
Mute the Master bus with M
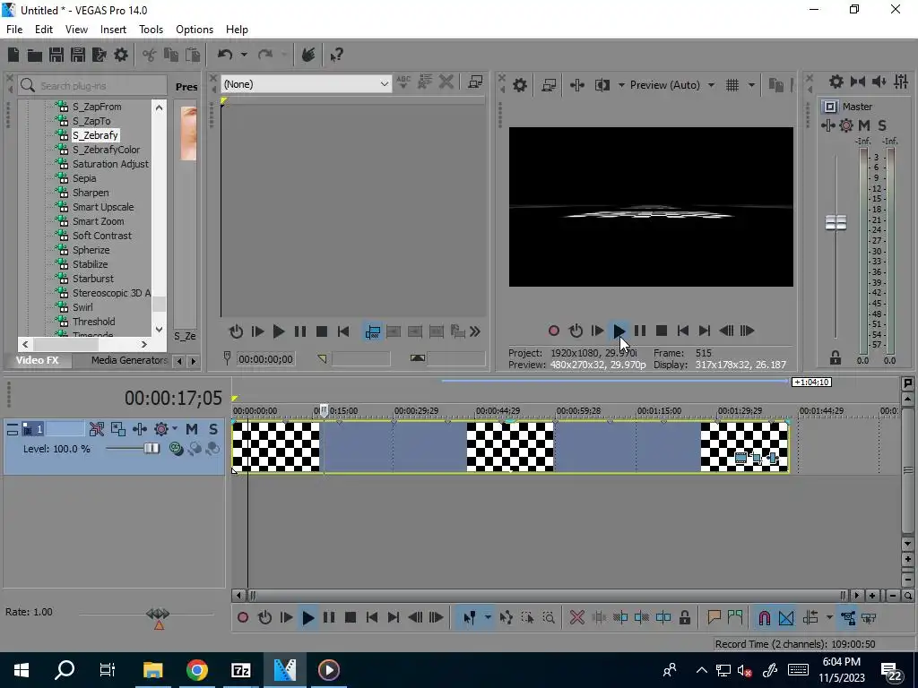tap(864, 125)
